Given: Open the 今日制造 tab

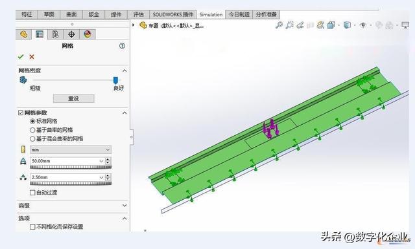Looking at the screenshot, I should (239, 14).
